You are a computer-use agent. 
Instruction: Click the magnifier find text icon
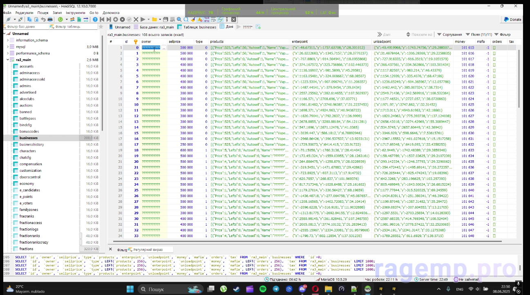(x=179, y=19)
